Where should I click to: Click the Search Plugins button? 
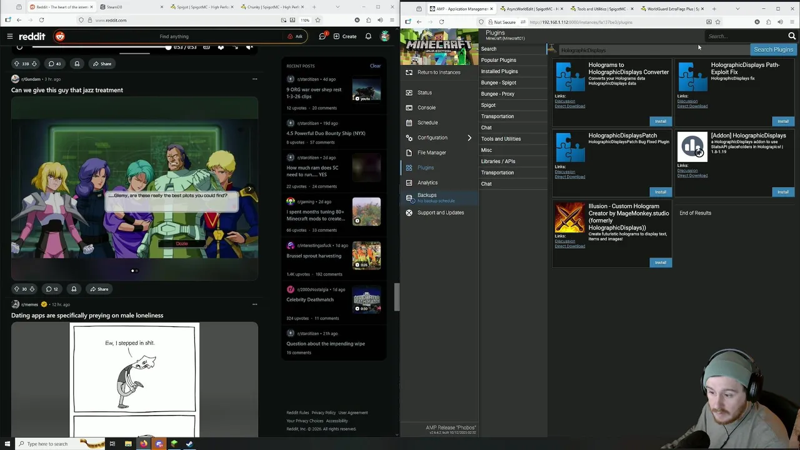coord(773,49)
